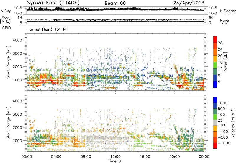This screenshot has height=163, width=236.
Task: Click the 'Velocity [m s⁻¹]' color bar label
Action: pyautogui.click(x=233, y=123)
